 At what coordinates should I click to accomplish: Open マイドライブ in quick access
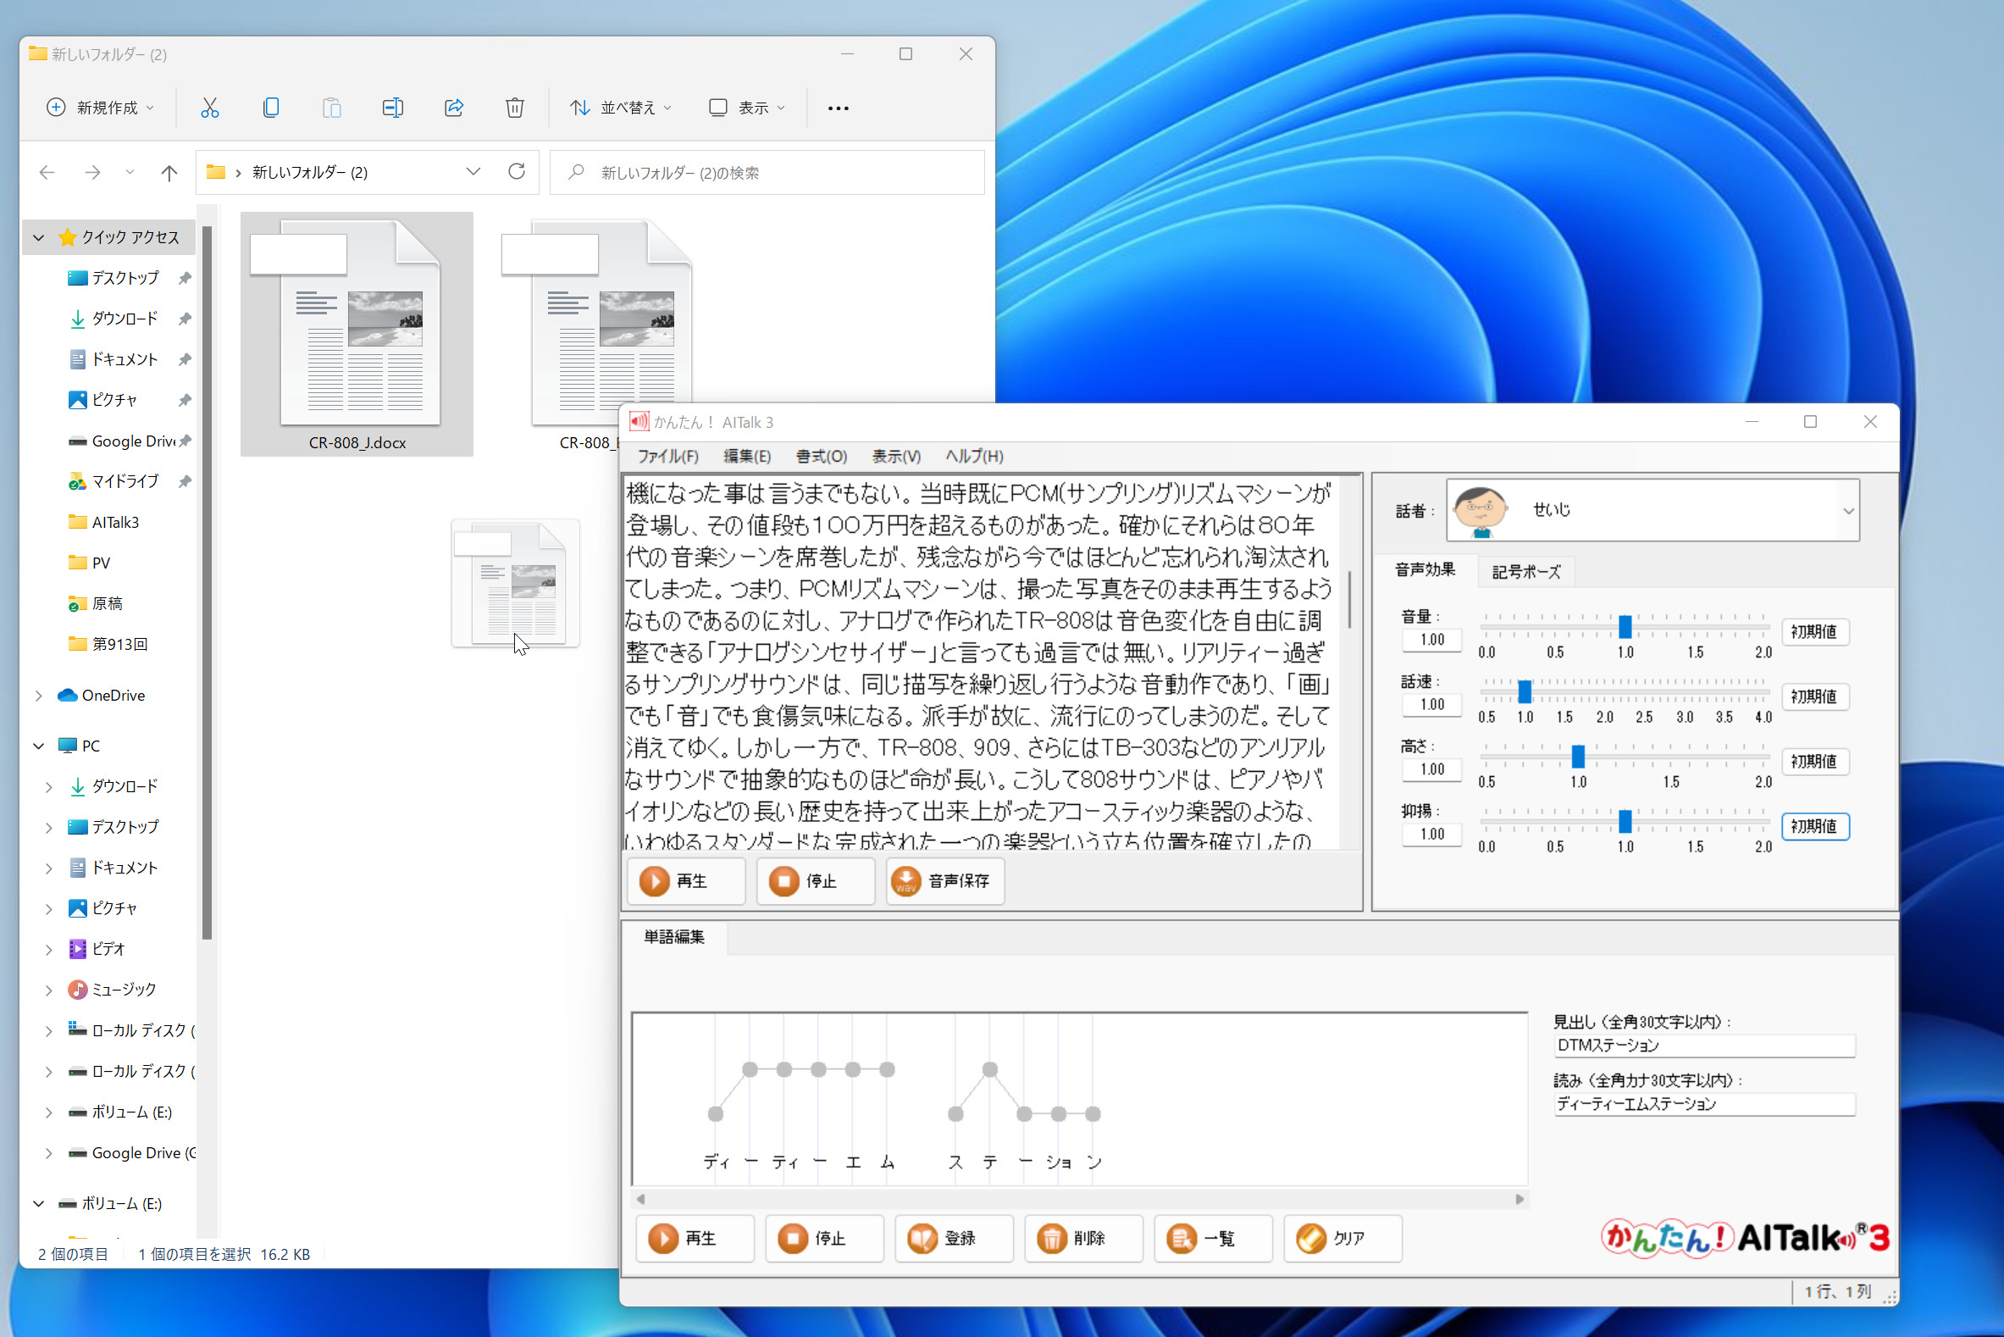[113, 481]
